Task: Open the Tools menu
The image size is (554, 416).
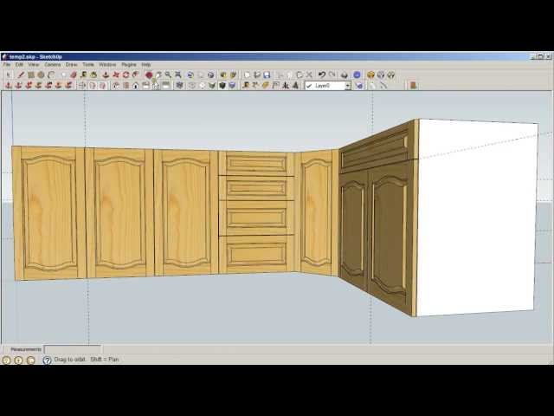Action: [x=88, y=65]
